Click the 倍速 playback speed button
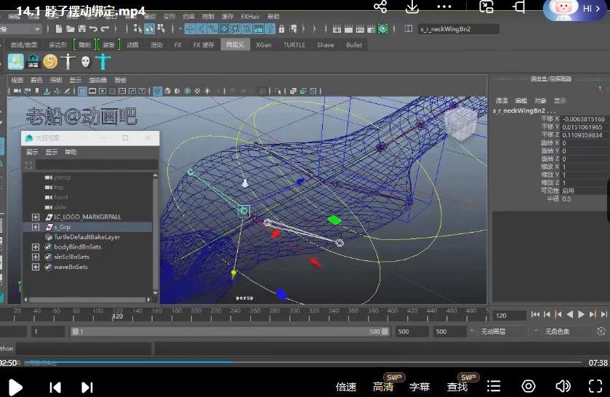 [x=346, y=387]
